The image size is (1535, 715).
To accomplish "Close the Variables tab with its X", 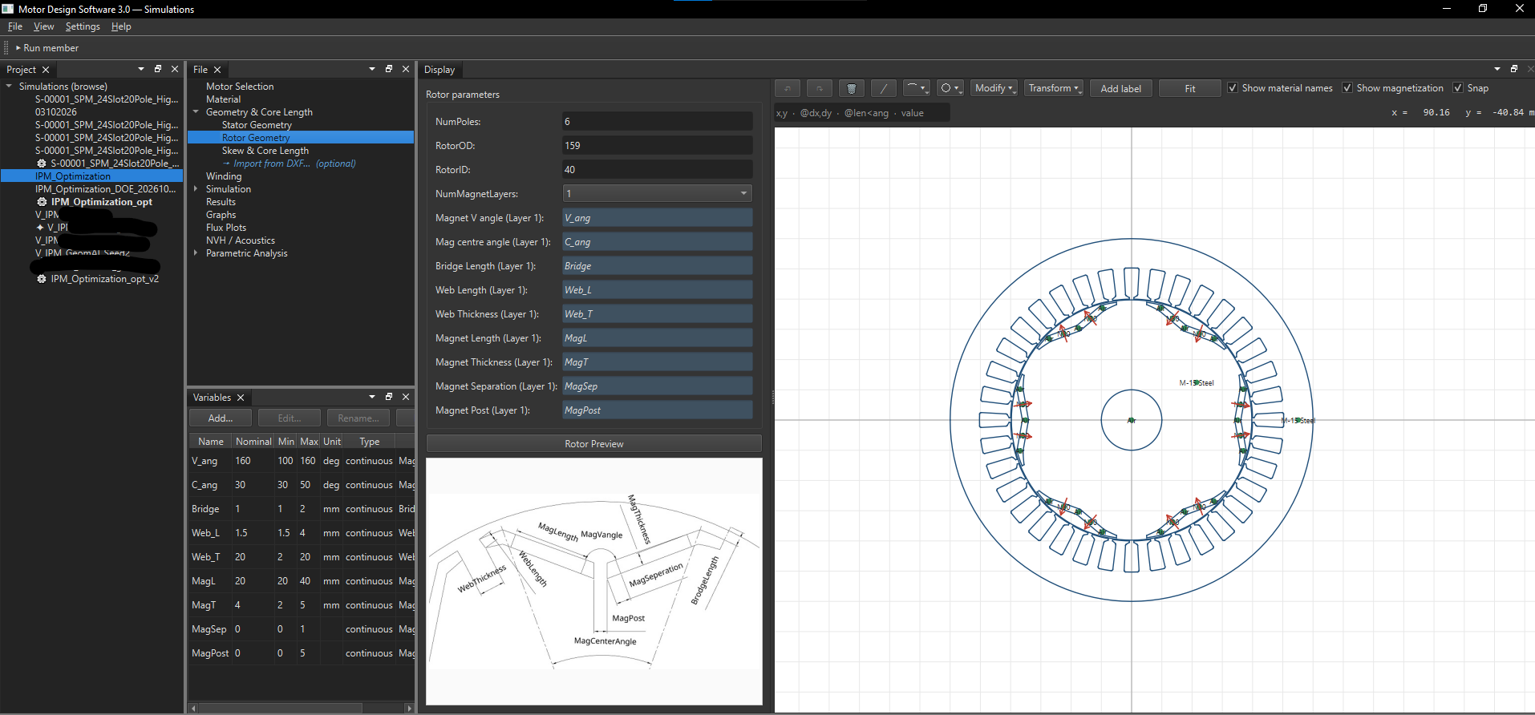I will click(241, 398).
